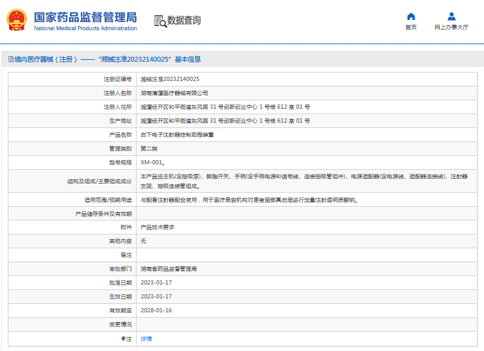Go to 首页 home icon
Viewport: 484px width, 351px height.
coord(411,16)
